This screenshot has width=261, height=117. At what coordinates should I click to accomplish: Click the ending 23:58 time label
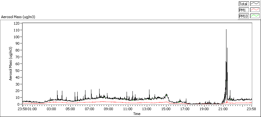click(x=252, y=109)
